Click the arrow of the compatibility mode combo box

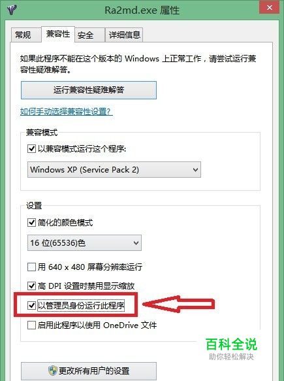click(195, 170)
